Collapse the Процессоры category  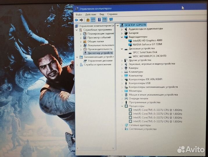[122, 106]
